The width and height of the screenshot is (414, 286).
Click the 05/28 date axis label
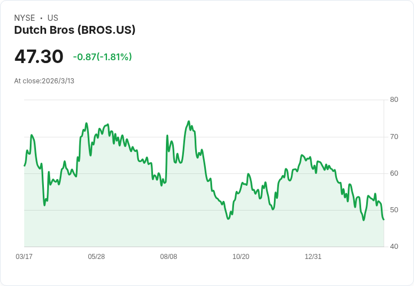tap(96, 257)
